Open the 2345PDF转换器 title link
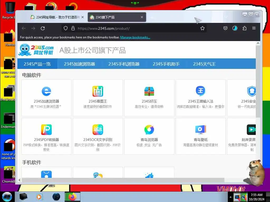This screenshot has height=202, width=270. [46, 139]
